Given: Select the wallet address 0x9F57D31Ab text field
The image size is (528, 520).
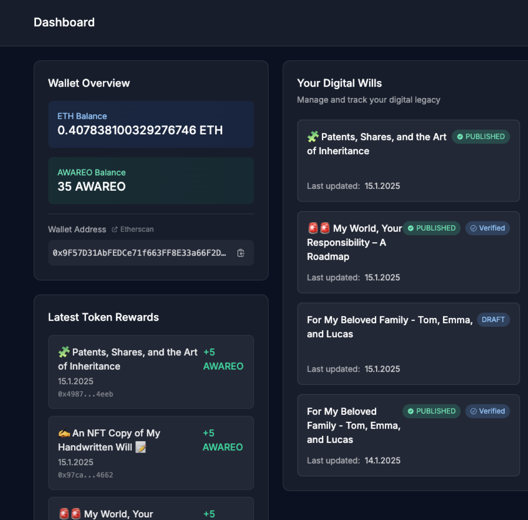Looking at the screenshot, I should 151,253.
